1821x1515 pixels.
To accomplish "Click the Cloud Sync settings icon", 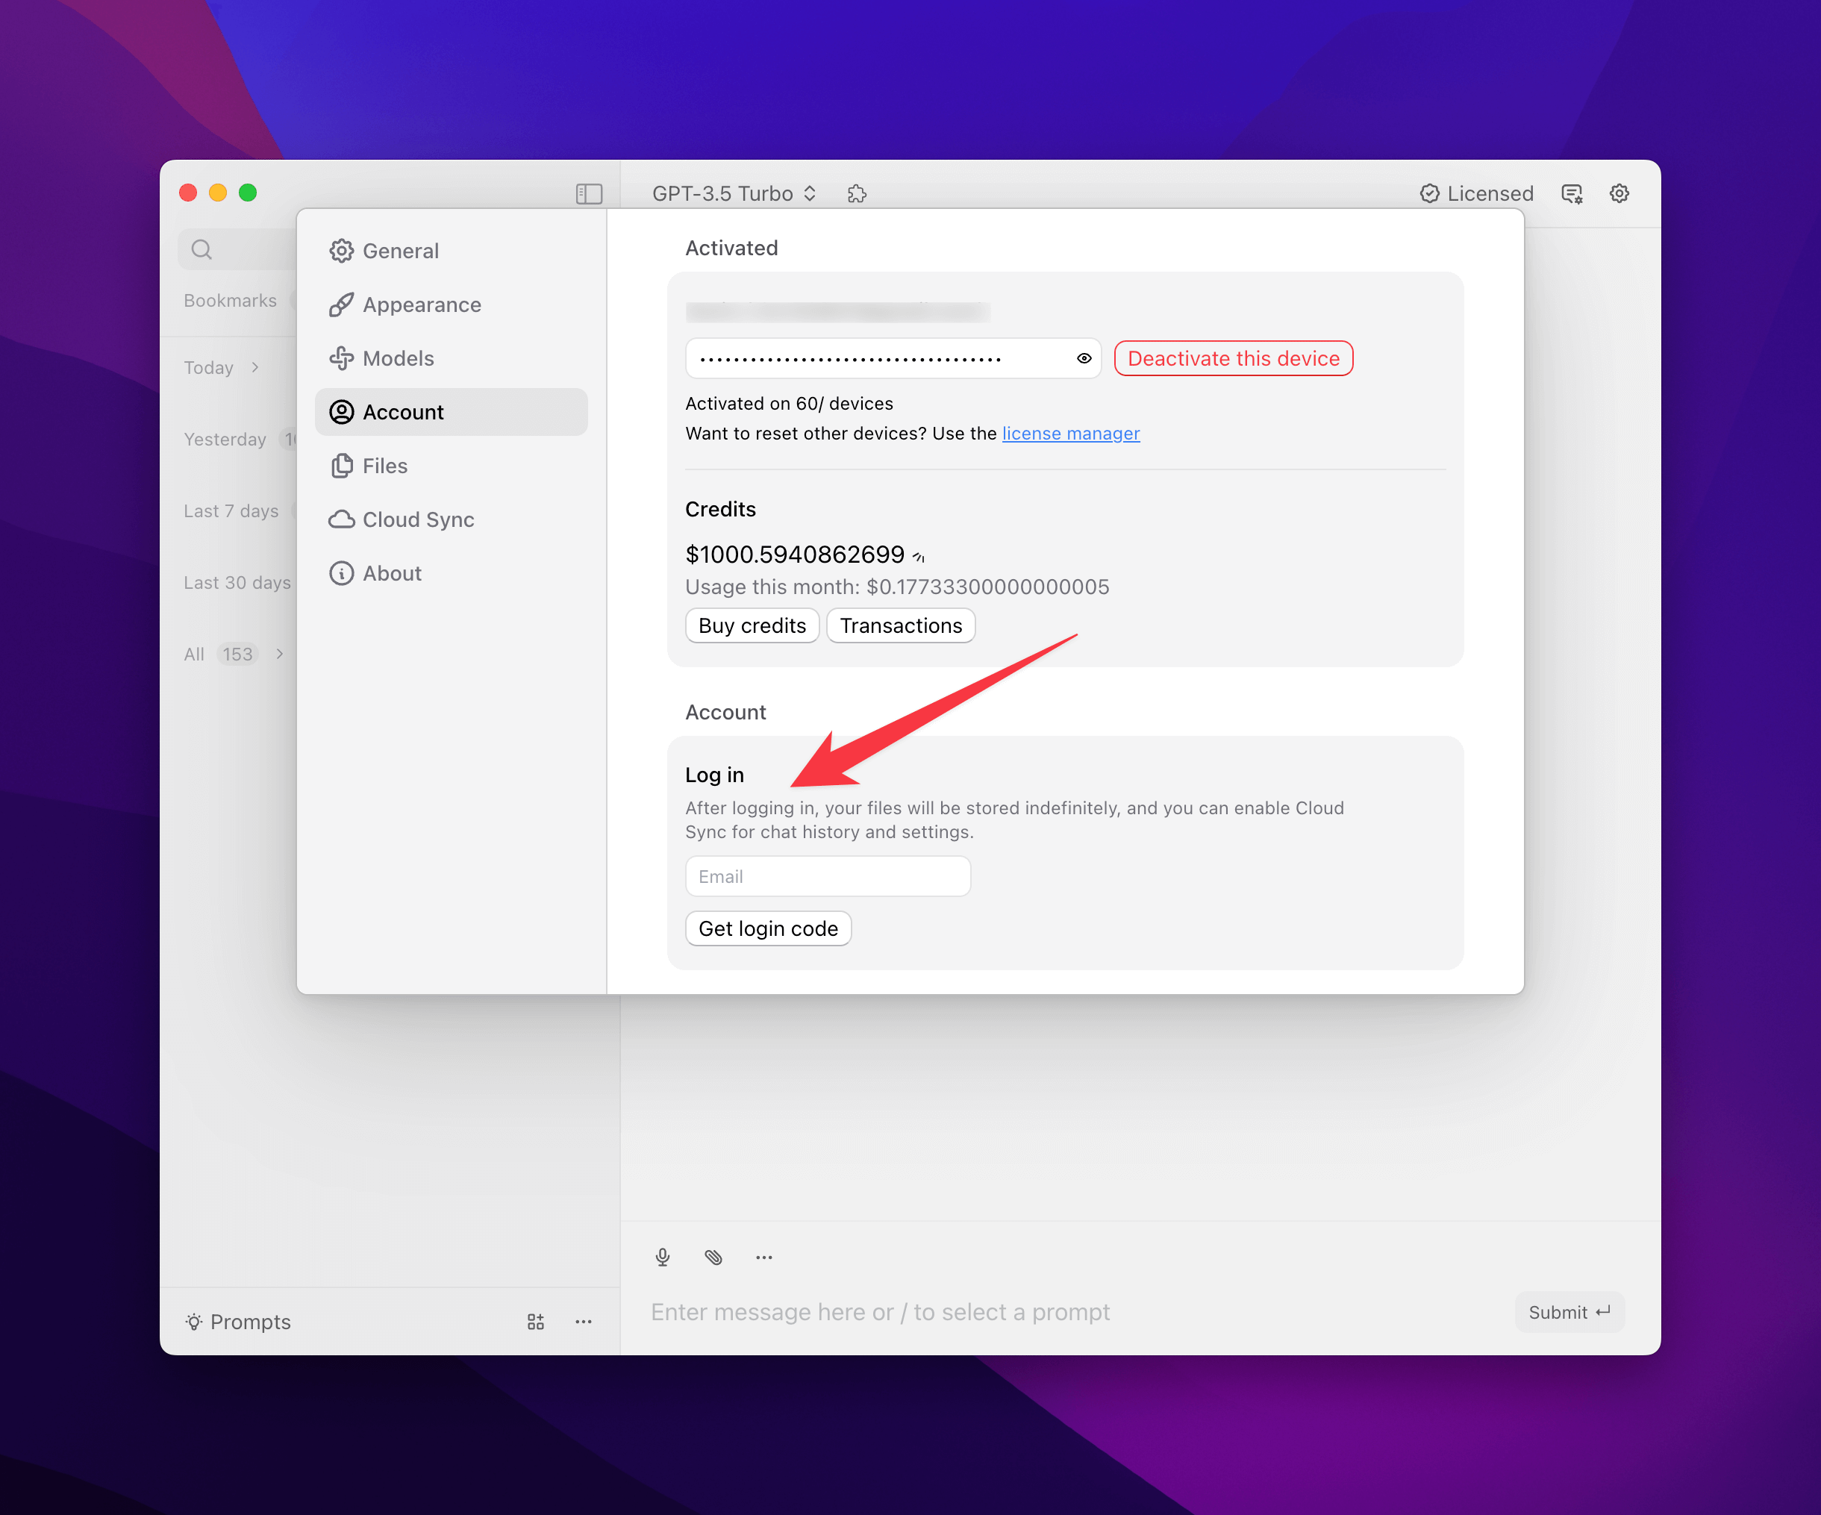I will point(340,519).
